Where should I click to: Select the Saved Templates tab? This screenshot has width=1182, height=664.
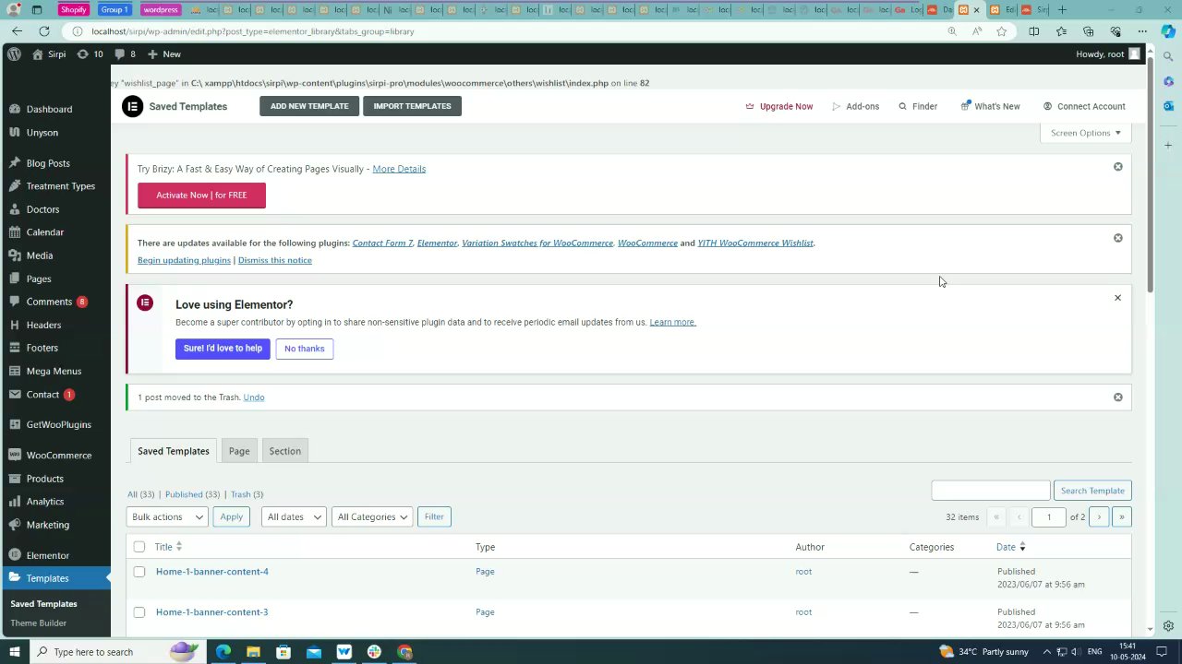point(174,451)
